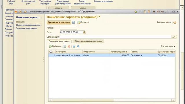Select the 01.10.2011 table cell

(166, 55)
